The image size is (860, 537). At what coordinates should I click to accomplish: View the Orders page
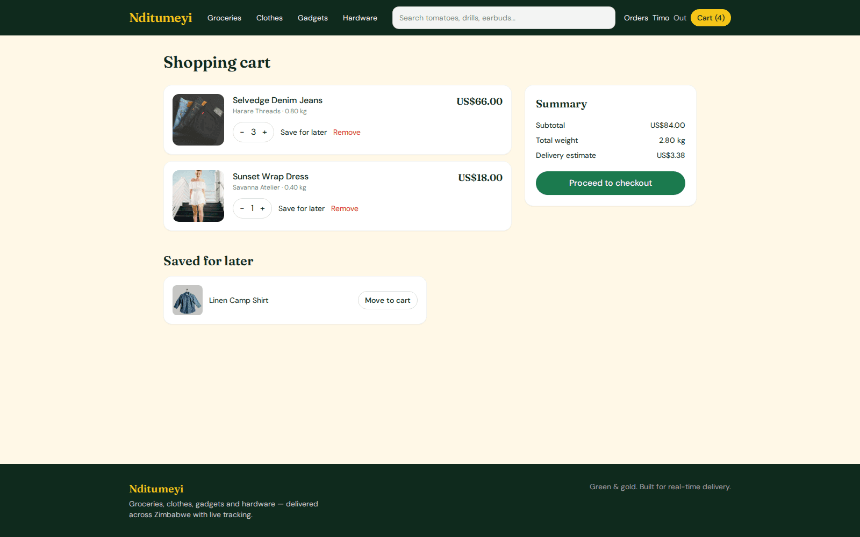tap(636, 18)
